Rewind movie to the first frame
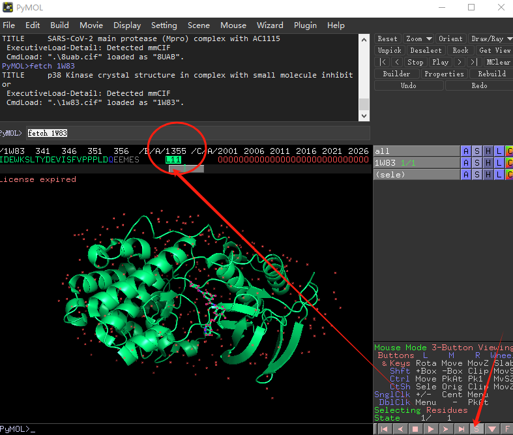Screen dimensions: 513x435 point(385,428)
